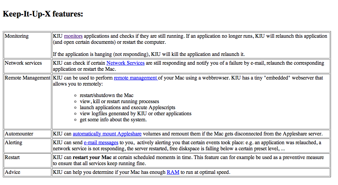Visit the "e-mail messages" link
Image resolution: width=338 pixels, height=185 pixels.
click(101, 143)
